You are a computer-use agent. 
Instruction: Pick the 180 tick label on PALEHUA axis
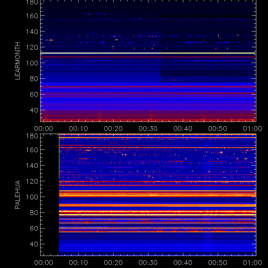tap(32, 136)
